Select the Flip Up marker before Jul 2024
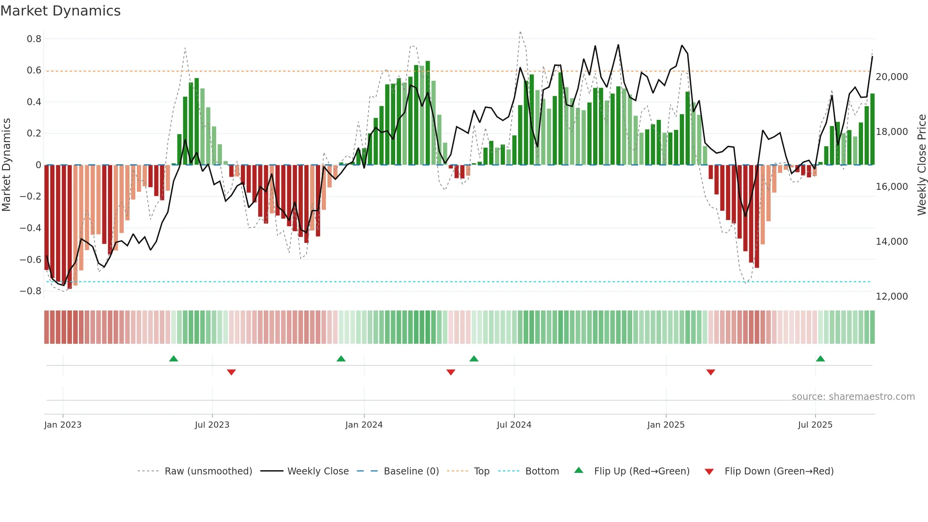 coord(474,358)
